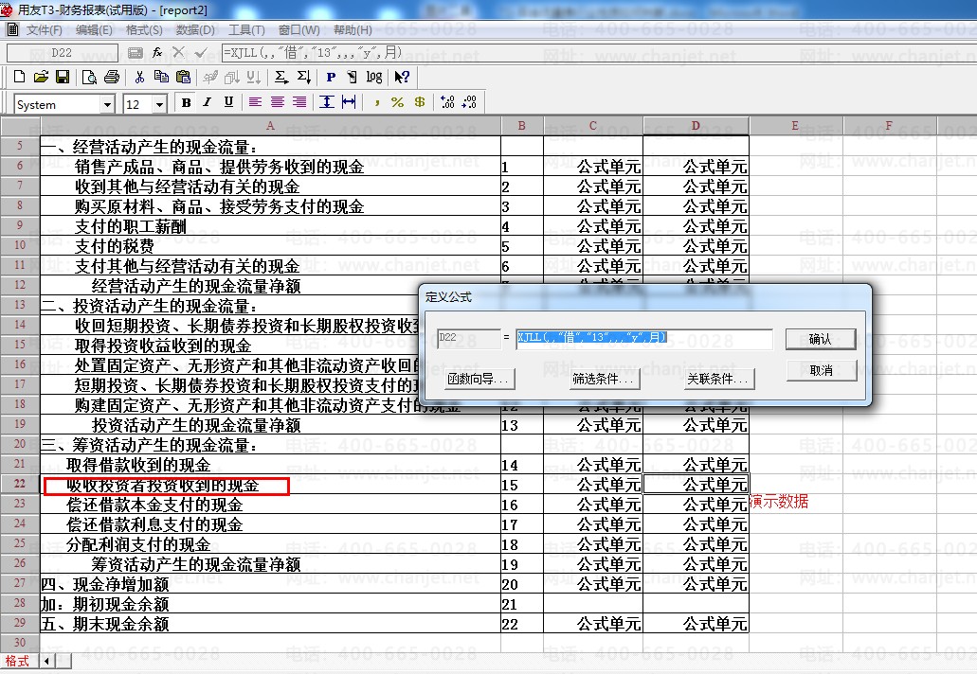Click the Copy icon

pyautogui.click(x=161, y=77)
